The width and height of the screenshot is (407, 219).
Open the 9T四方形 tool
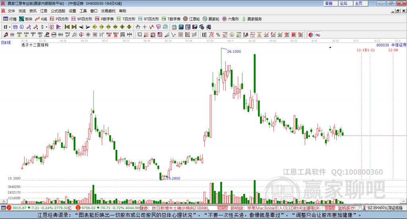click(149, 19)
